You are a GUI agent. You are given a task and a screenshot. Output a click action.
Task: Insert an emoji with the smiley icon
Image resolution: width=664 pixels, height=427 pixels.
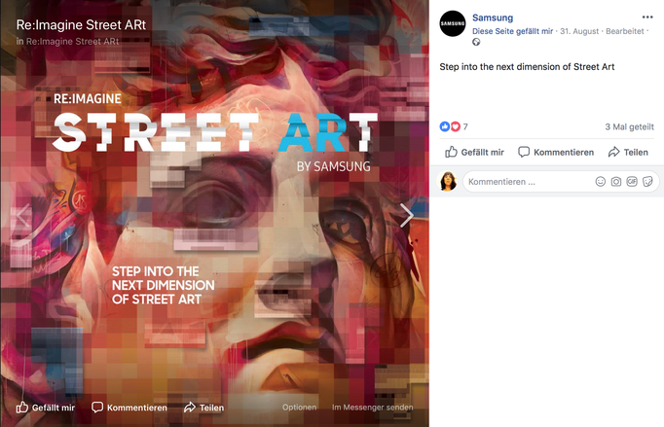point(601,182)
